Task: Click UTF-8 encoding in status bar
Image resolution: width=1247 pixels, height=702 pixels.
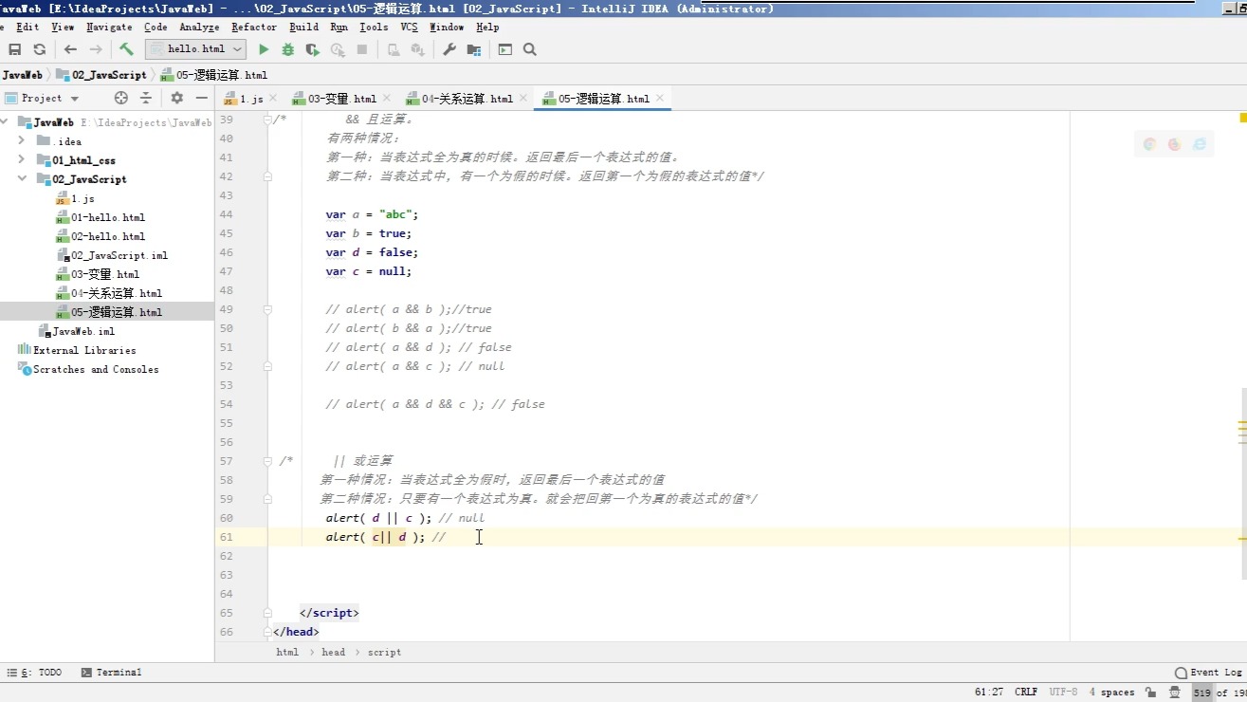Action: 1063,693
